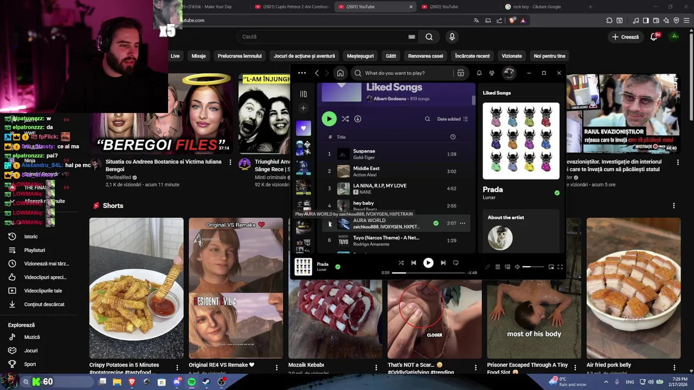Toggle the liked checkmark on AURA WORLD
The height and width of the screenshot is (390, 694).
(436, 223)
